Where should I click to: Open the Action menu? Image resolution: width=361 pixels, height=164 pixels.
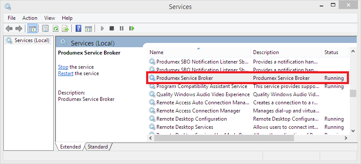30,18
